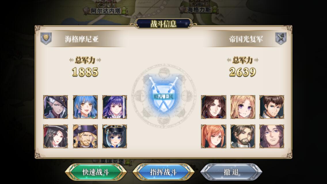Retreat using the 撤退 button
This screenshot has height=184, width=327.
pyautogui.click(x=231, y=172)
